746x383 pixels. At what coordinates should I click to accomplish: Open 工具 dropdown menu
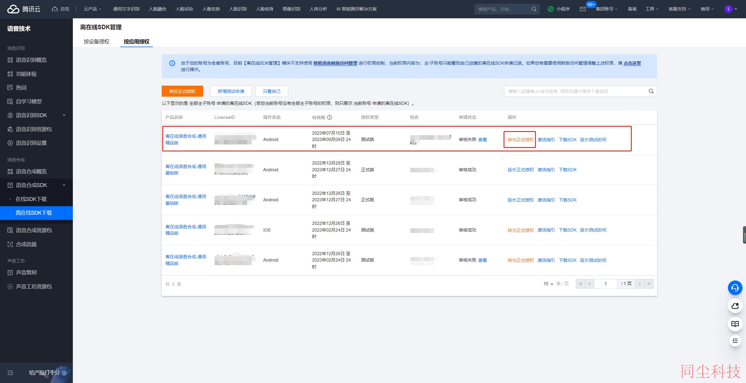pyautogui.click(x=652, y=9)
